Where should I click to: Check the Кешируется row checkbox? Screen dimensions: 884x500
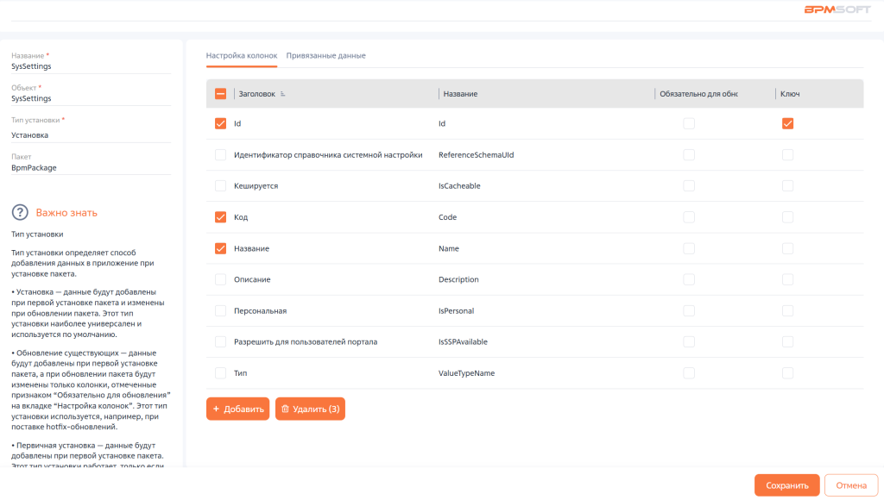coord(220,186)
